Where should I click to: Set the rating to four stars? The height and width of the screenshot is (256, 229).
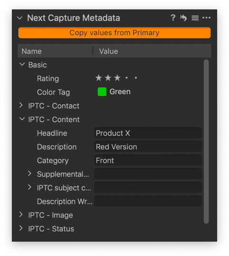point(126,78)
